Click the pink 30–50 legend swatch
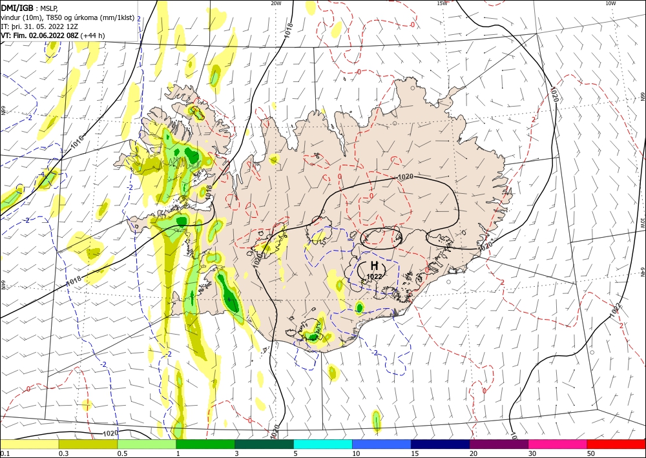 (558, 444)
